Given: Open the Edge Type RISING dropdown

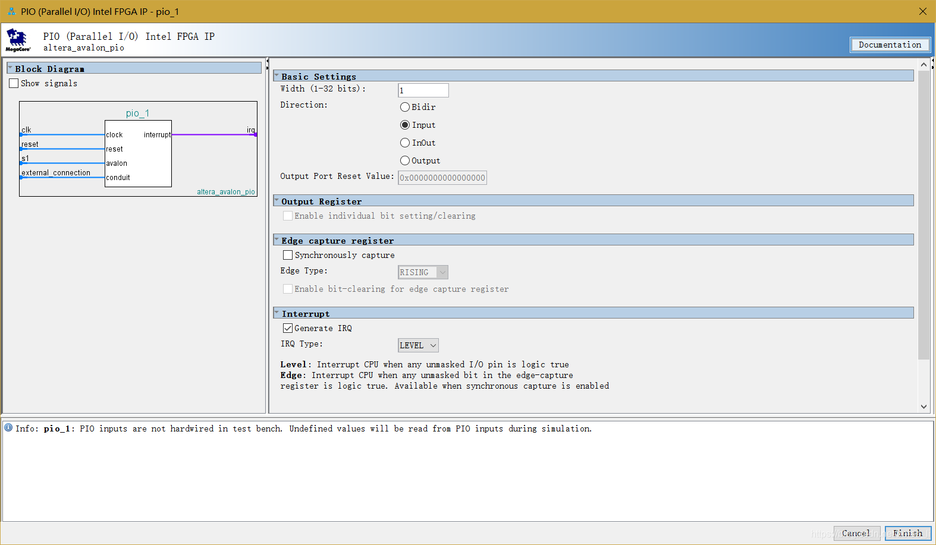Looking at the screenshot, I should 423,272.
